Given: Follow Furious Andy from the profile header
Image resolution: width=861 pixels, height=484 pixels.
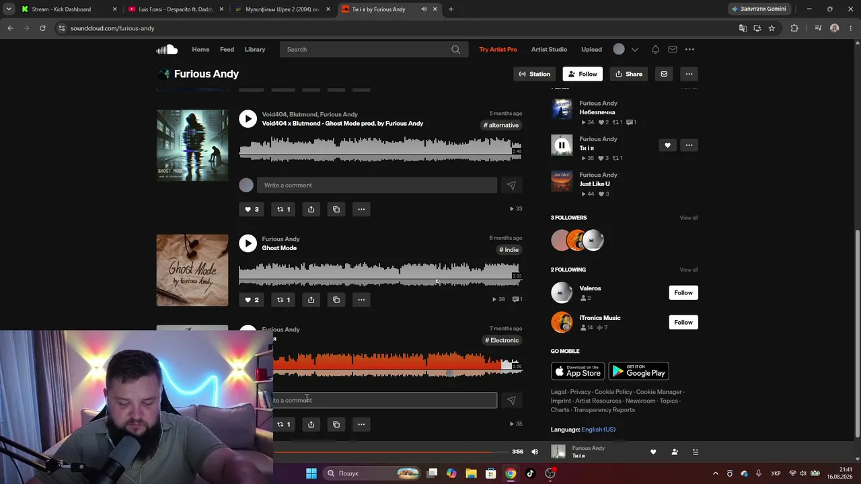Looking at the screenshot, I should pos(583,74).
